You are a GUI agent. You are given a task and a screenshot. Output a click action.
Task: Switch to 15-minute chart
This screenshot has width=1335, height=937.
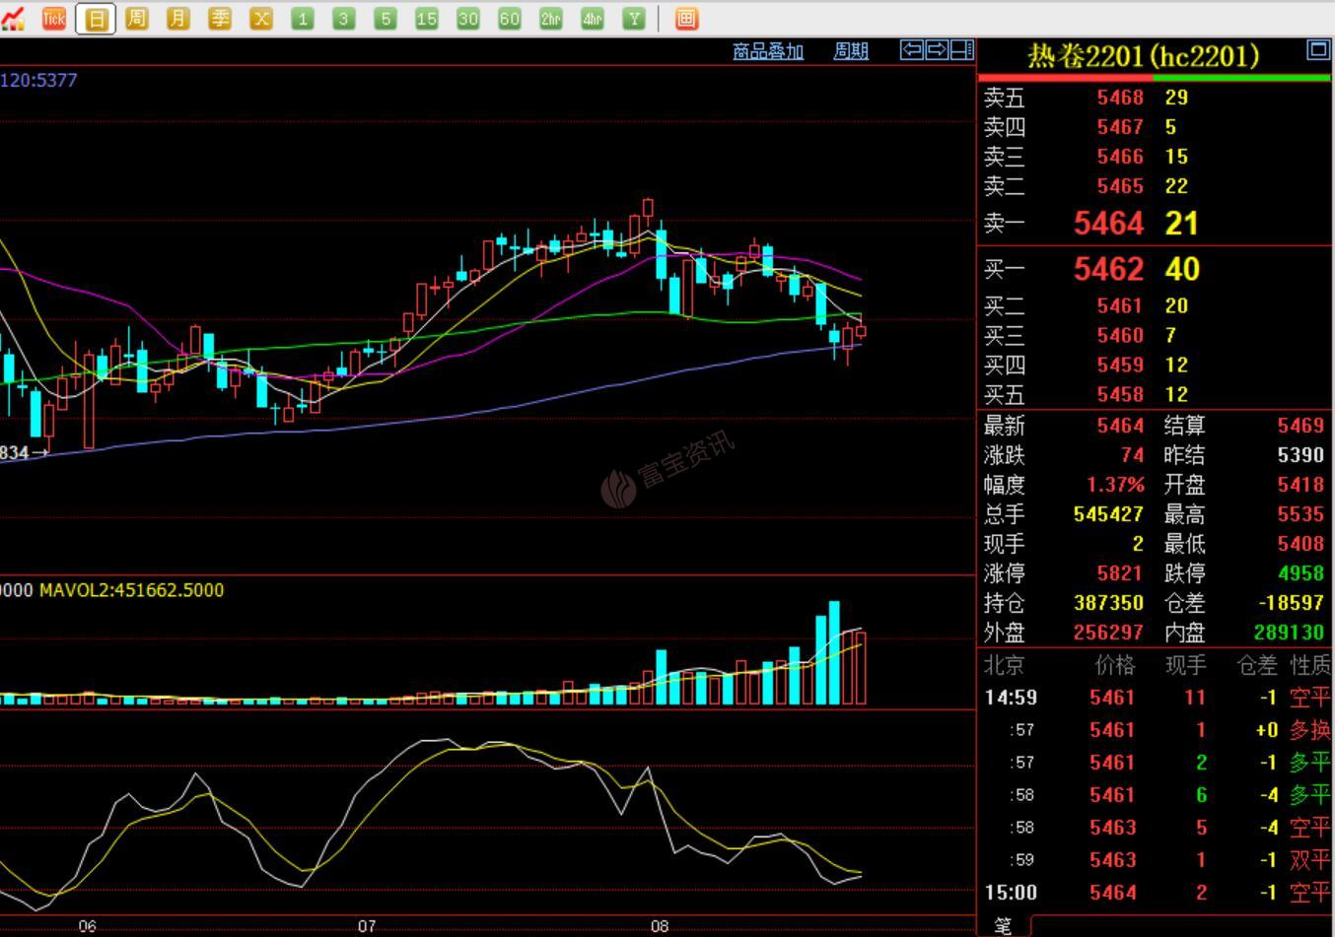tap(427, 18)
